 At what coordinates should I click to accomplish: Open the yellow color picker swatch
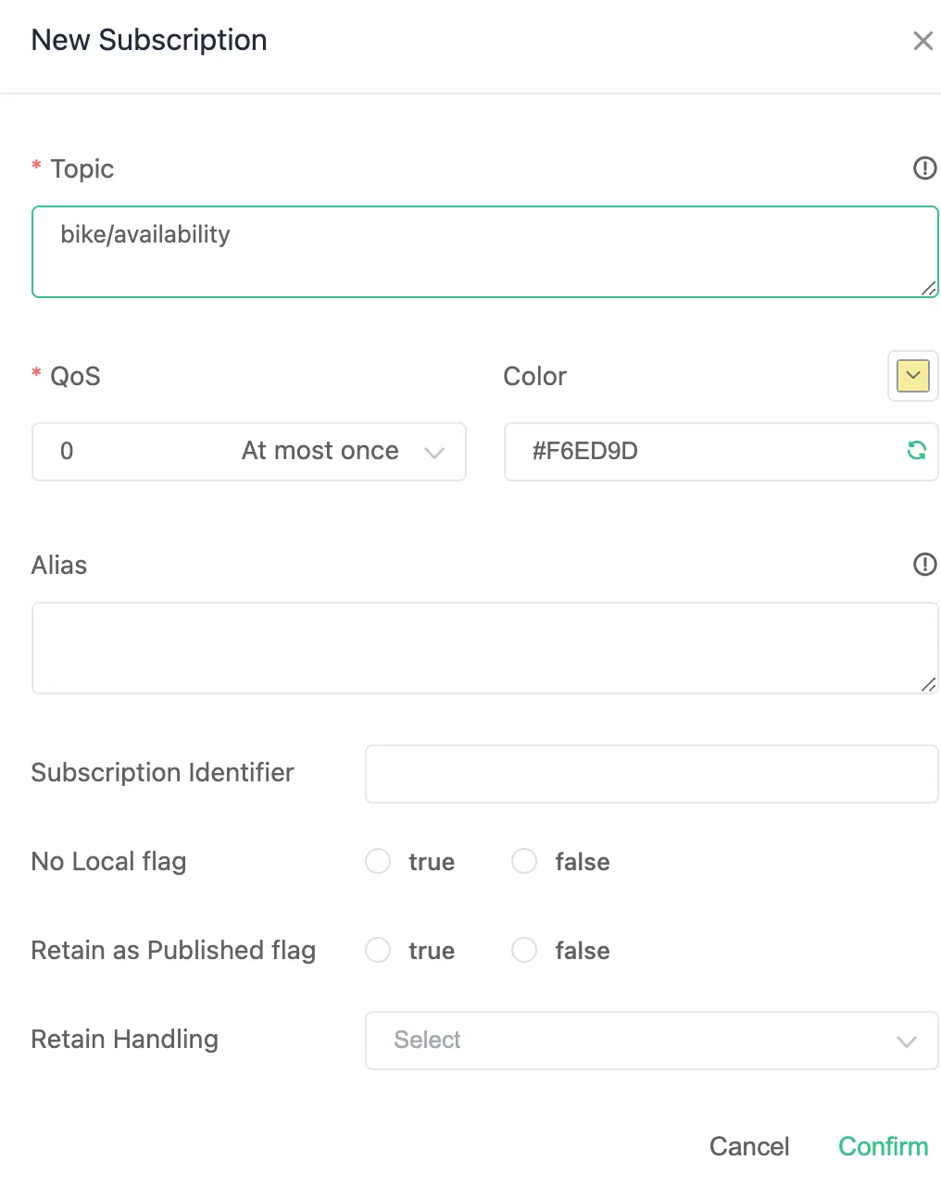(912, 376)
